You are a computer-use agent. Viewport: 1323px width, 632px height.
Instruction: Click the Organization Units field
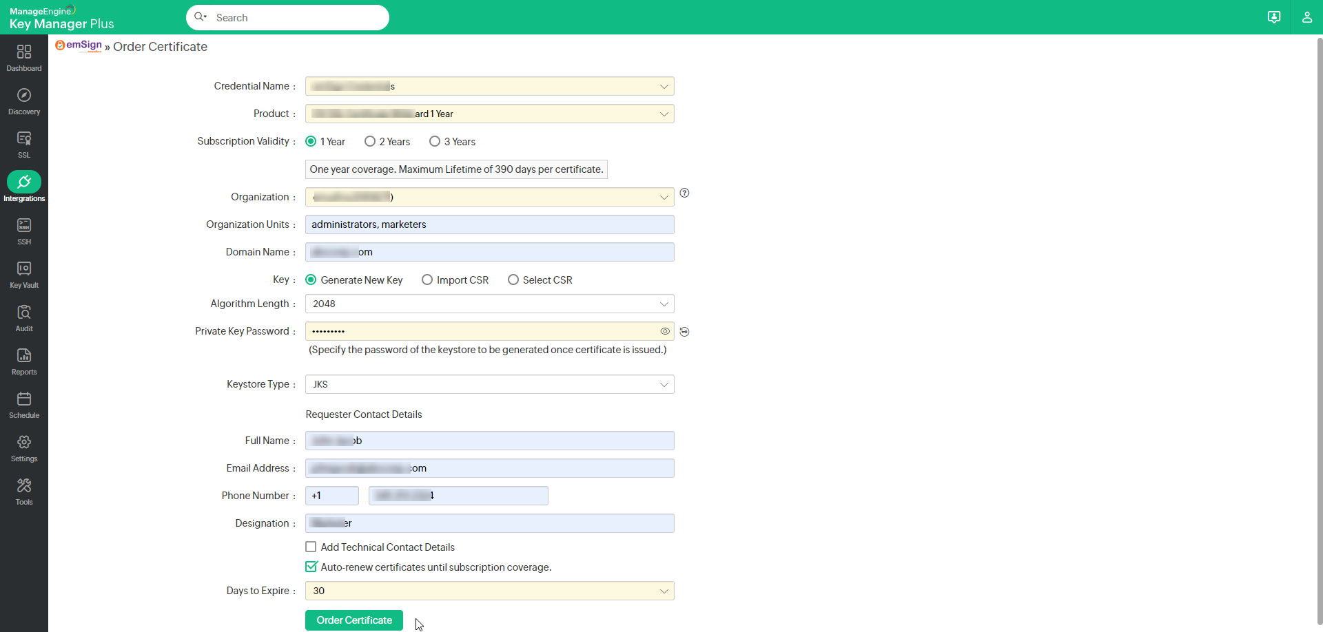tap(490, 224)
